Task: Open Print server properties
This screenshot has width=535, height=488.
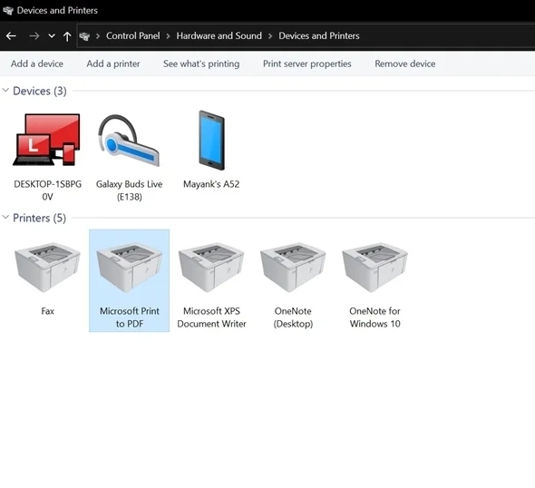Action: click(307, 63)
